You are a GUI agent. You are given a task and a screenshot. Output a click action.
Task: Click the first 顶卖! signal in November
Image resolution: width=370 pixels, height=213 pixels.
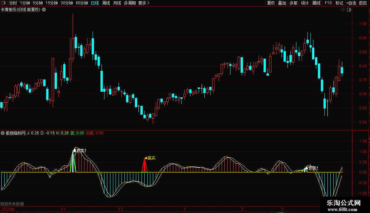point(80,151)
